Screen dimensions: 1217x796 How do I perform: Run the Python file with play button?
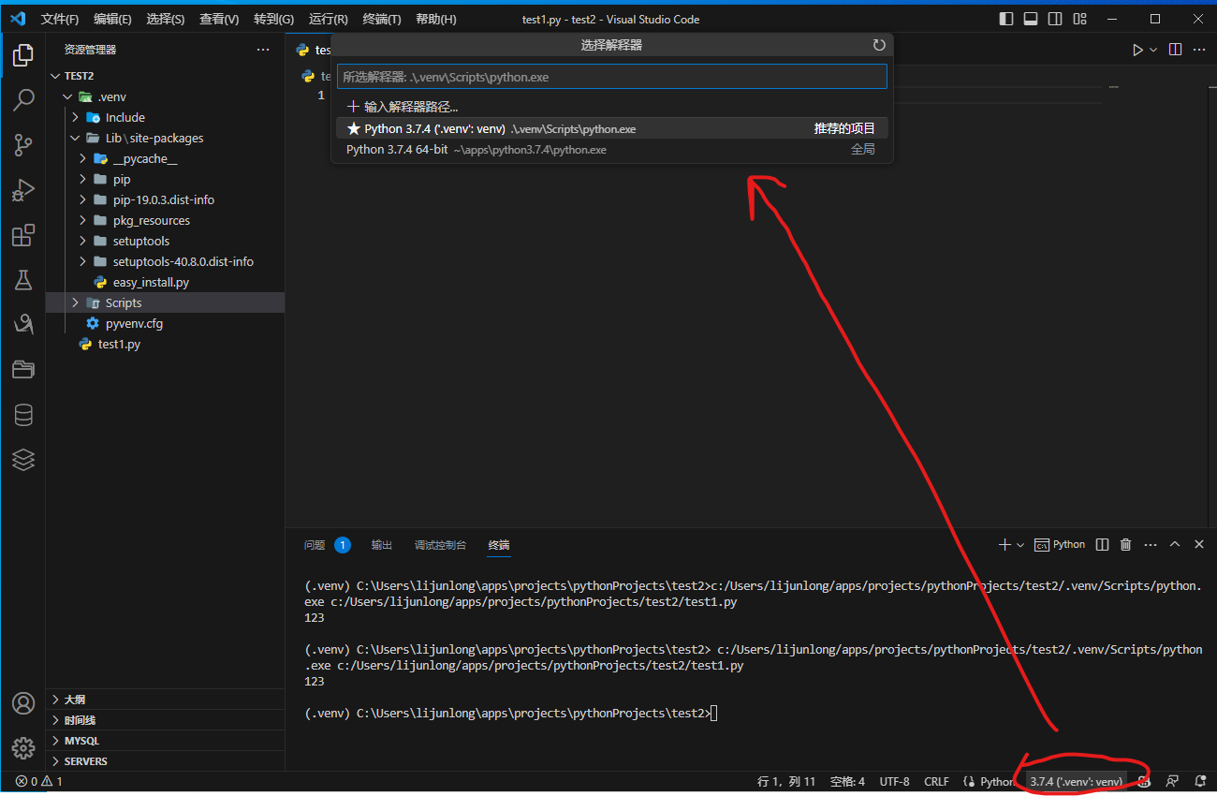click(1137, 50)
